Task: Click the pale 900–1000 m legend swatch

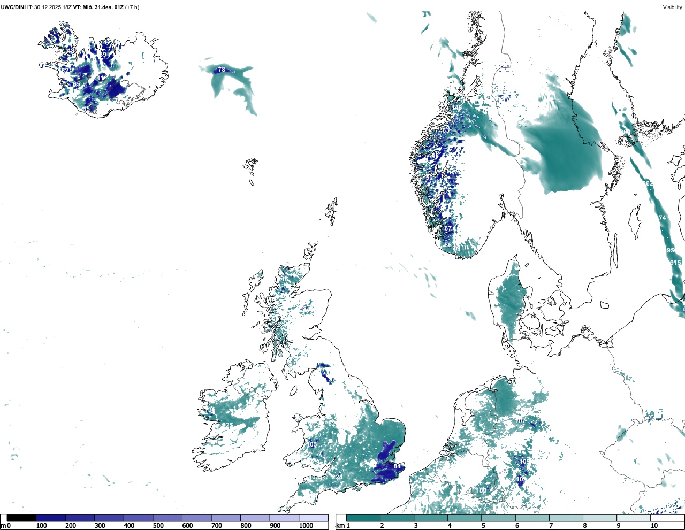Action: (x=284, y=518)
